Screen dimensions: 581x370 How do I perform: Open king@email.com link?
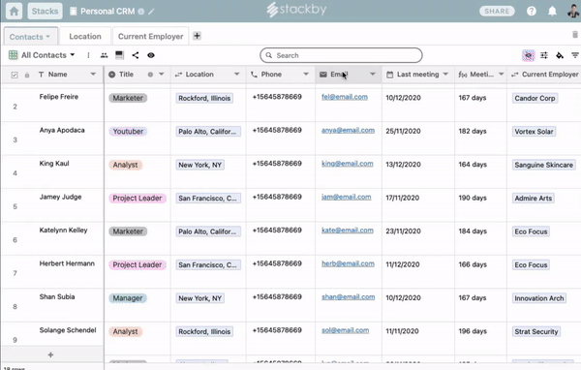coord(348,164)
